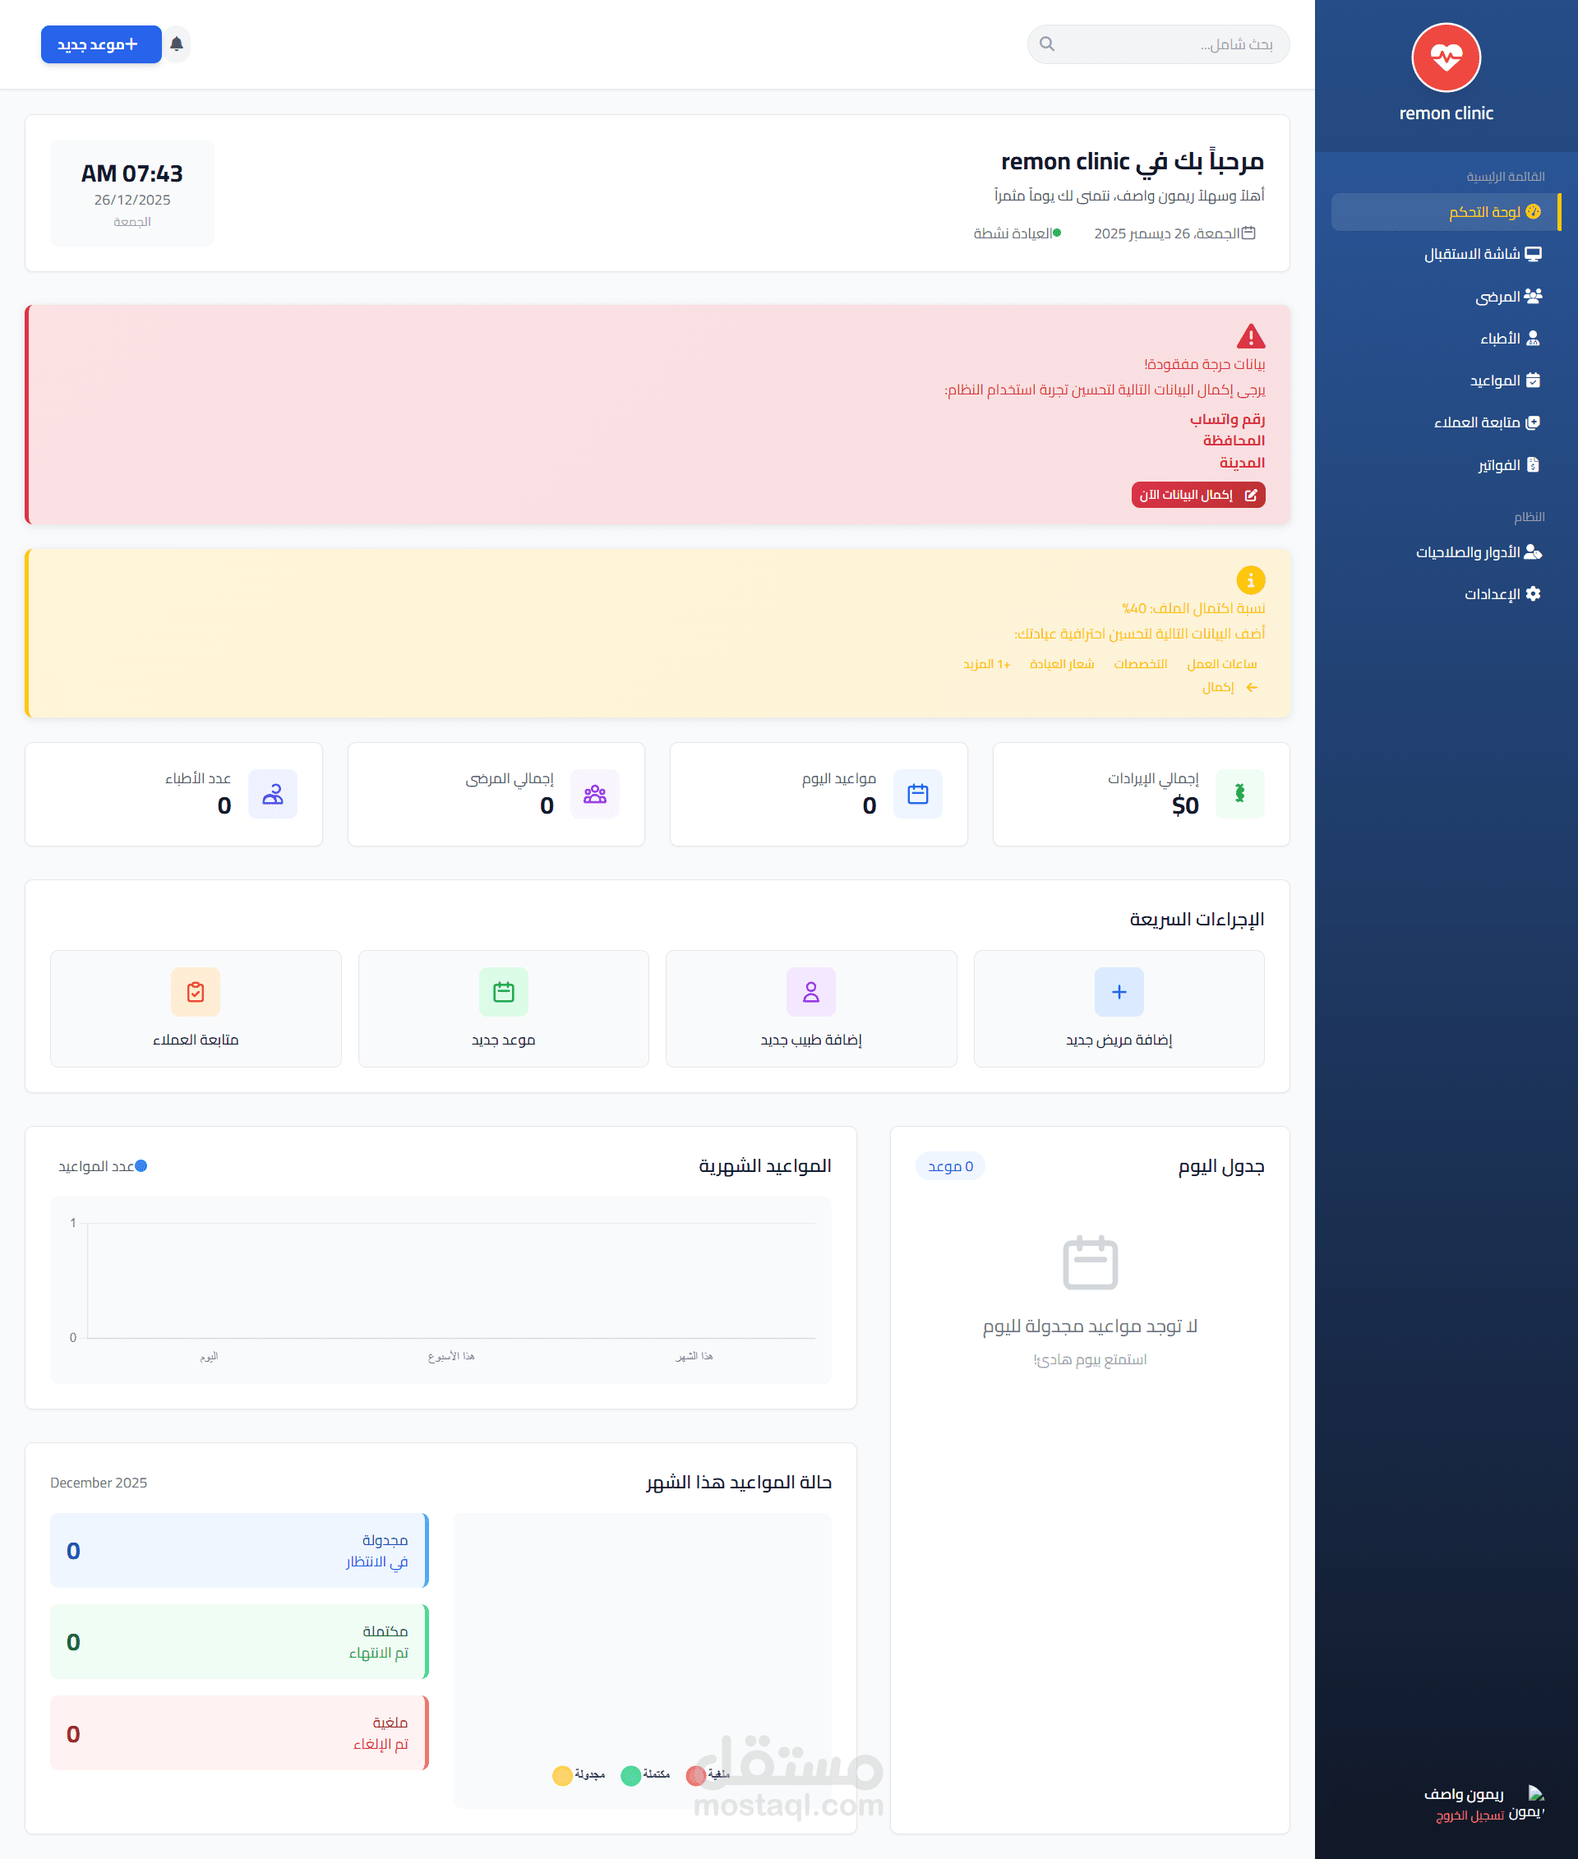The image size is (1578, 1859).
Task: Toggle the green completed legend item
Action: point(645,1774)
